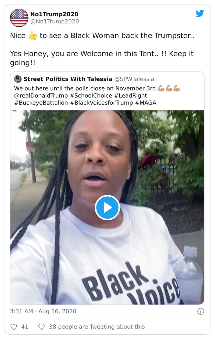Open the 3:31 AM Aug 16, 2020 timestamp

pyautogui.click(x=43, y=311)
